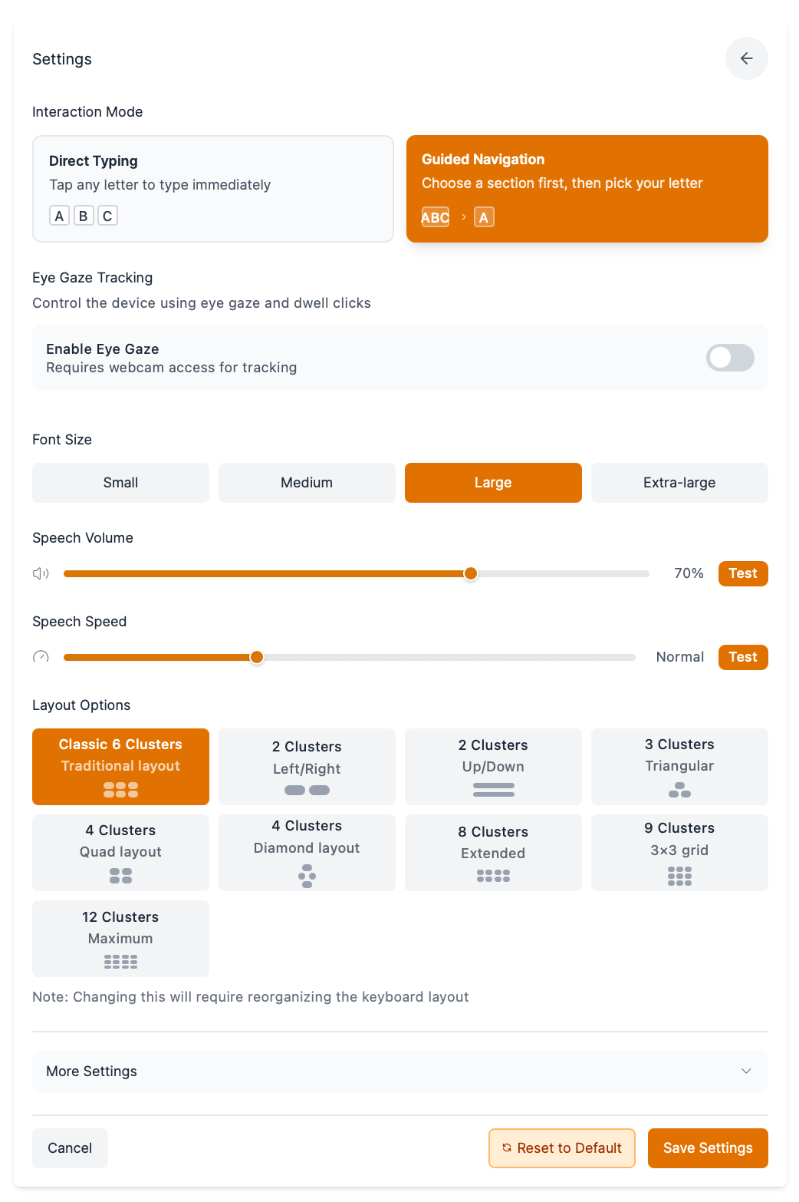Click the speedometer icon beside Speech Speed
Screen dimensions: 799x1202
click(40, 657)
